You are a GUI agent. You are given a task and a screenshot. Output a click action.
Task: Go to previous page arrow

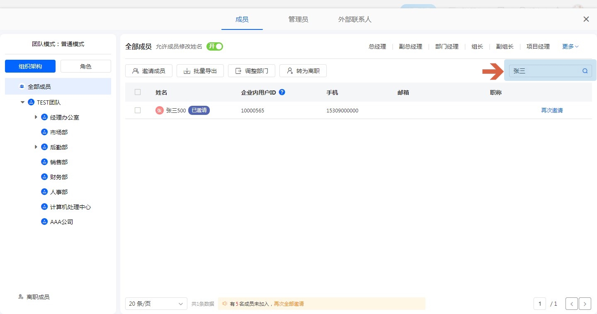pyautogui.click(x=572, y=304)
